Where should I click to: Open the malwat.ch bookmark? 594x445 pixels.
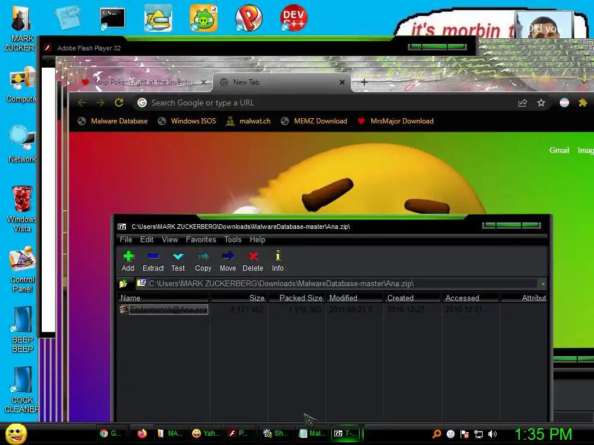coord(248,121)
